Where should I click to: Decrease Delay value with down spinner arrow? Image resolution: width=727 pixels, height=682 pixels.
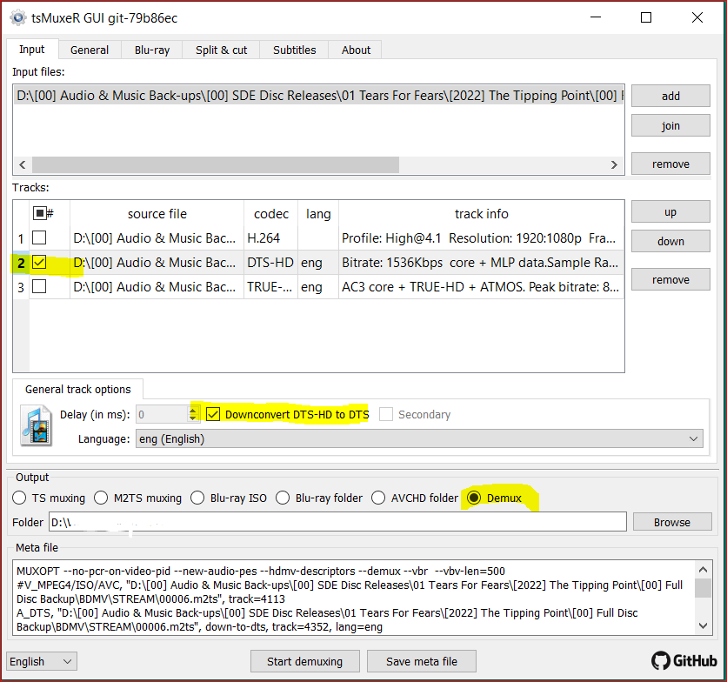tap(193, 418)
